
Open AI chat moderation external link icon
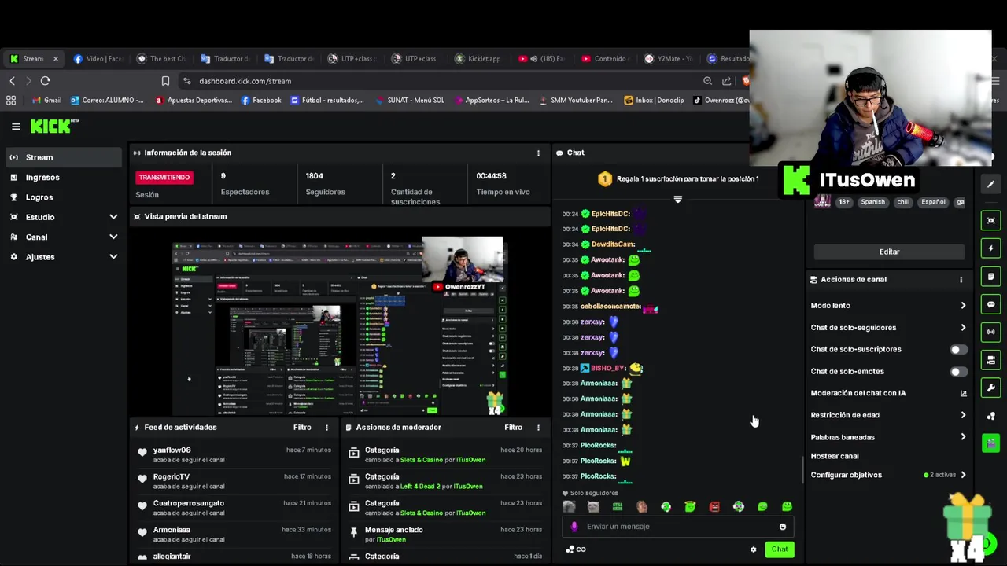[x=963, y=393]
